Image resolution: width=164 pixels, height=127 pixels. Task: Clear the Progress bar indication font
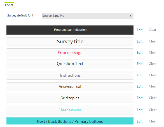pyautogui.click(x=153, y=30)
